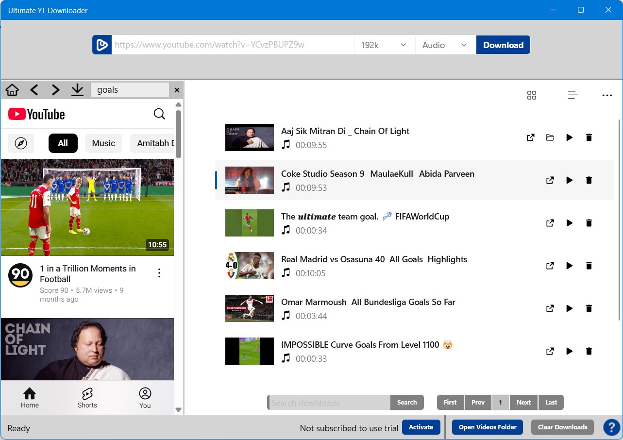Open the more options ellipsis menu

pos(607,95)
